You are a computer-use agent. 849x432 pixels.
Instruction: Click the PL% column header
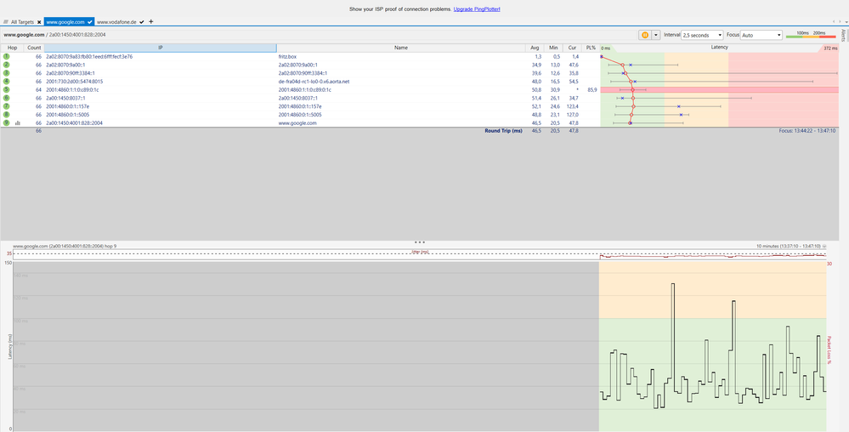pyautogui.click(x=591, y=48)
